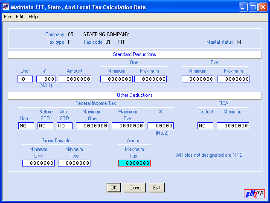This screenshot has height=203, width=270.
Task: Click the FICA Maximum field
Action: coord(232,126)
